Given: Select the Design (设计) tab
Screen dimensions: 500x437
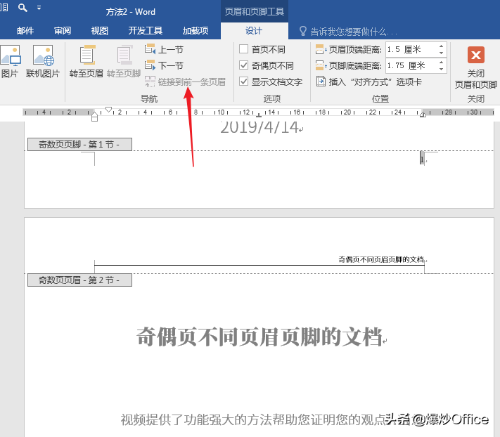Looking at the screenshot, I should coord(254,31).
